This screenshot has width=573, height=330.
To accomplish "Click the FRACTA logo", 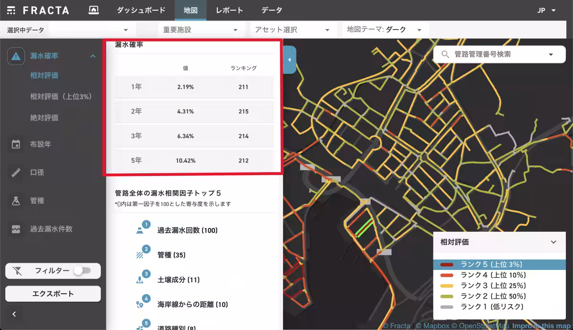I will point(38,10).
